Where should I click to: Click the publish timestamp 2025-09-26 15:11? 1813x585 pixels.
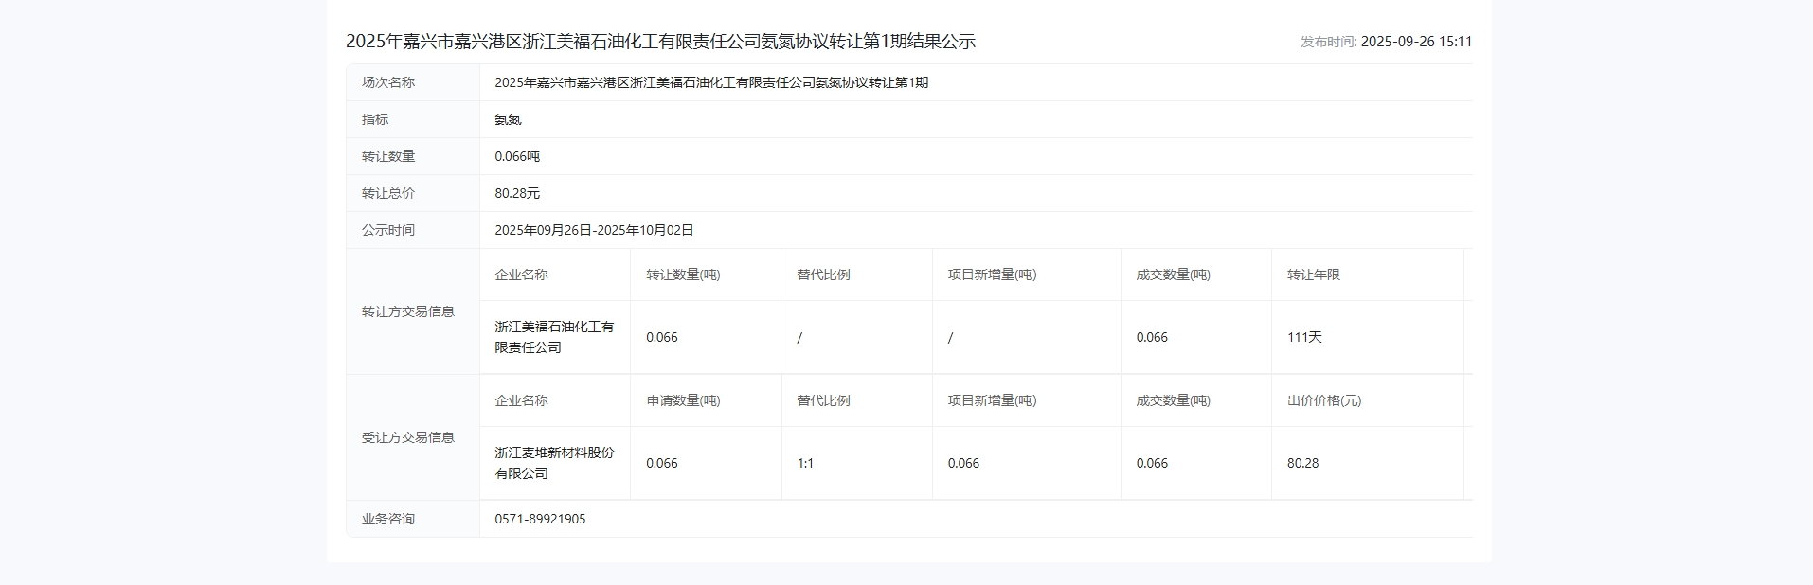pyautogui.click(x=1415, y=42)
